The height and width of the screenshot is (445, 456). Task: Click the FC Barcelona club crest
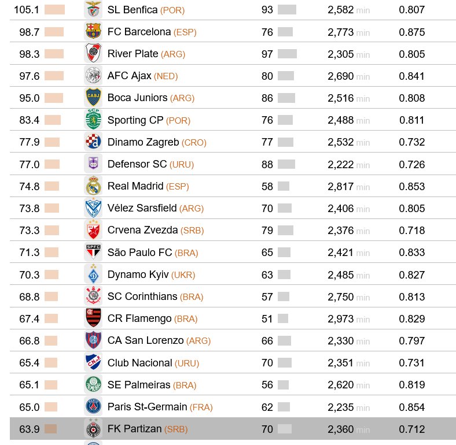[93, 32]
